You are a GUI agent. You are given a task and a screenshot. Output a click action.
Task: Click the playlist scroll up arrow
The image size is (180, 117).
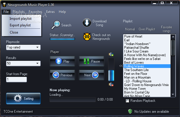(173, 37)
